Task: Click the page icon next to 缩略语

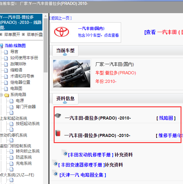Action: coord(6,70)
